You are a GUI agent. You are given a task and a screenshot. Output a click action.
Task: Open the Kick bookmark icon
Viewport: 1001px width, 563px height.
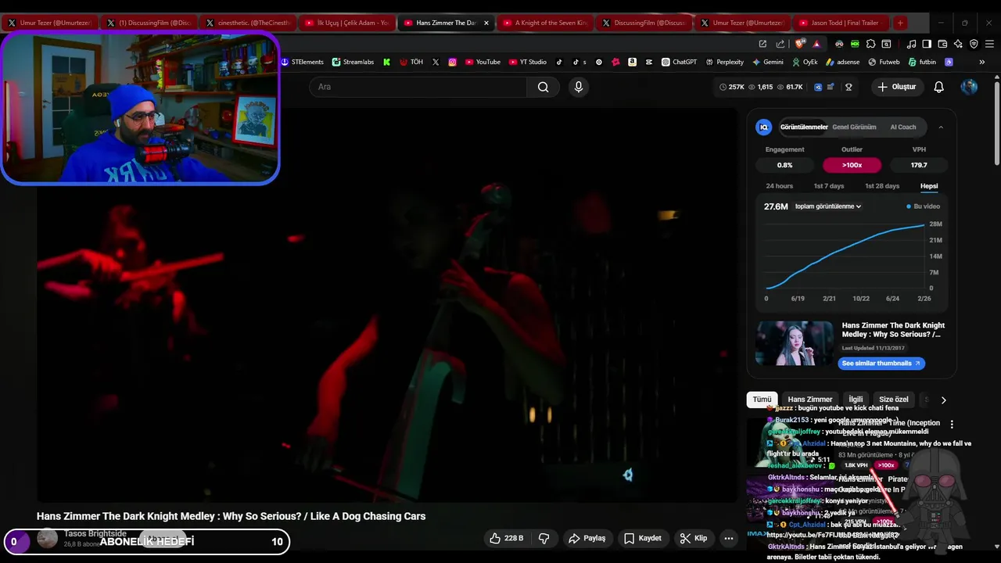click(x=386, y=62)
